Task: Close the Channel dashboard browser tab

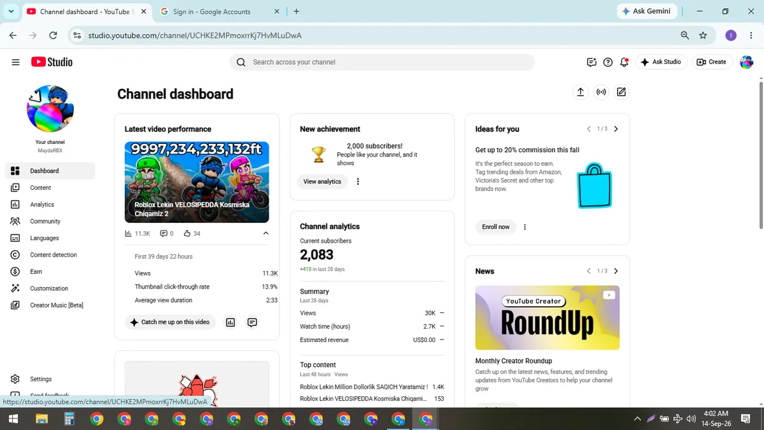Action: coord(143,11)
